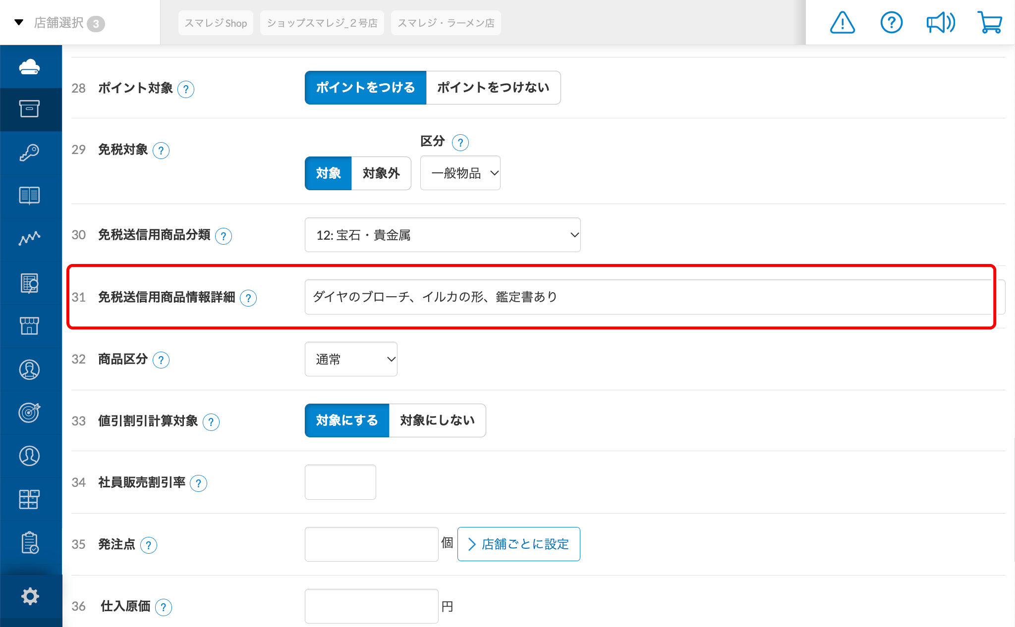Open the grid cabinets icon in sidebar

[x=30, y=499]
